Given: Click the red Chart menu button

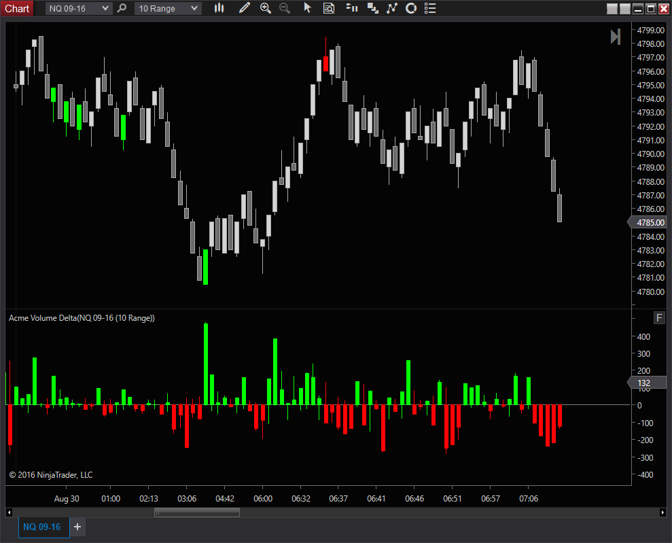Looking at the screenshot, I should coord(17,9).
